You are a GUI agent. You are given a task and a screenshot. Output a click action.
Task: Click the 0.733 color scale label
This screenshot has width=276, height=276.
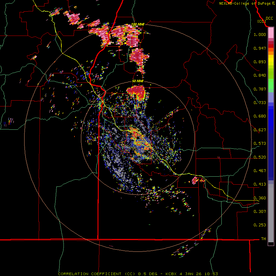click(260, 103)
